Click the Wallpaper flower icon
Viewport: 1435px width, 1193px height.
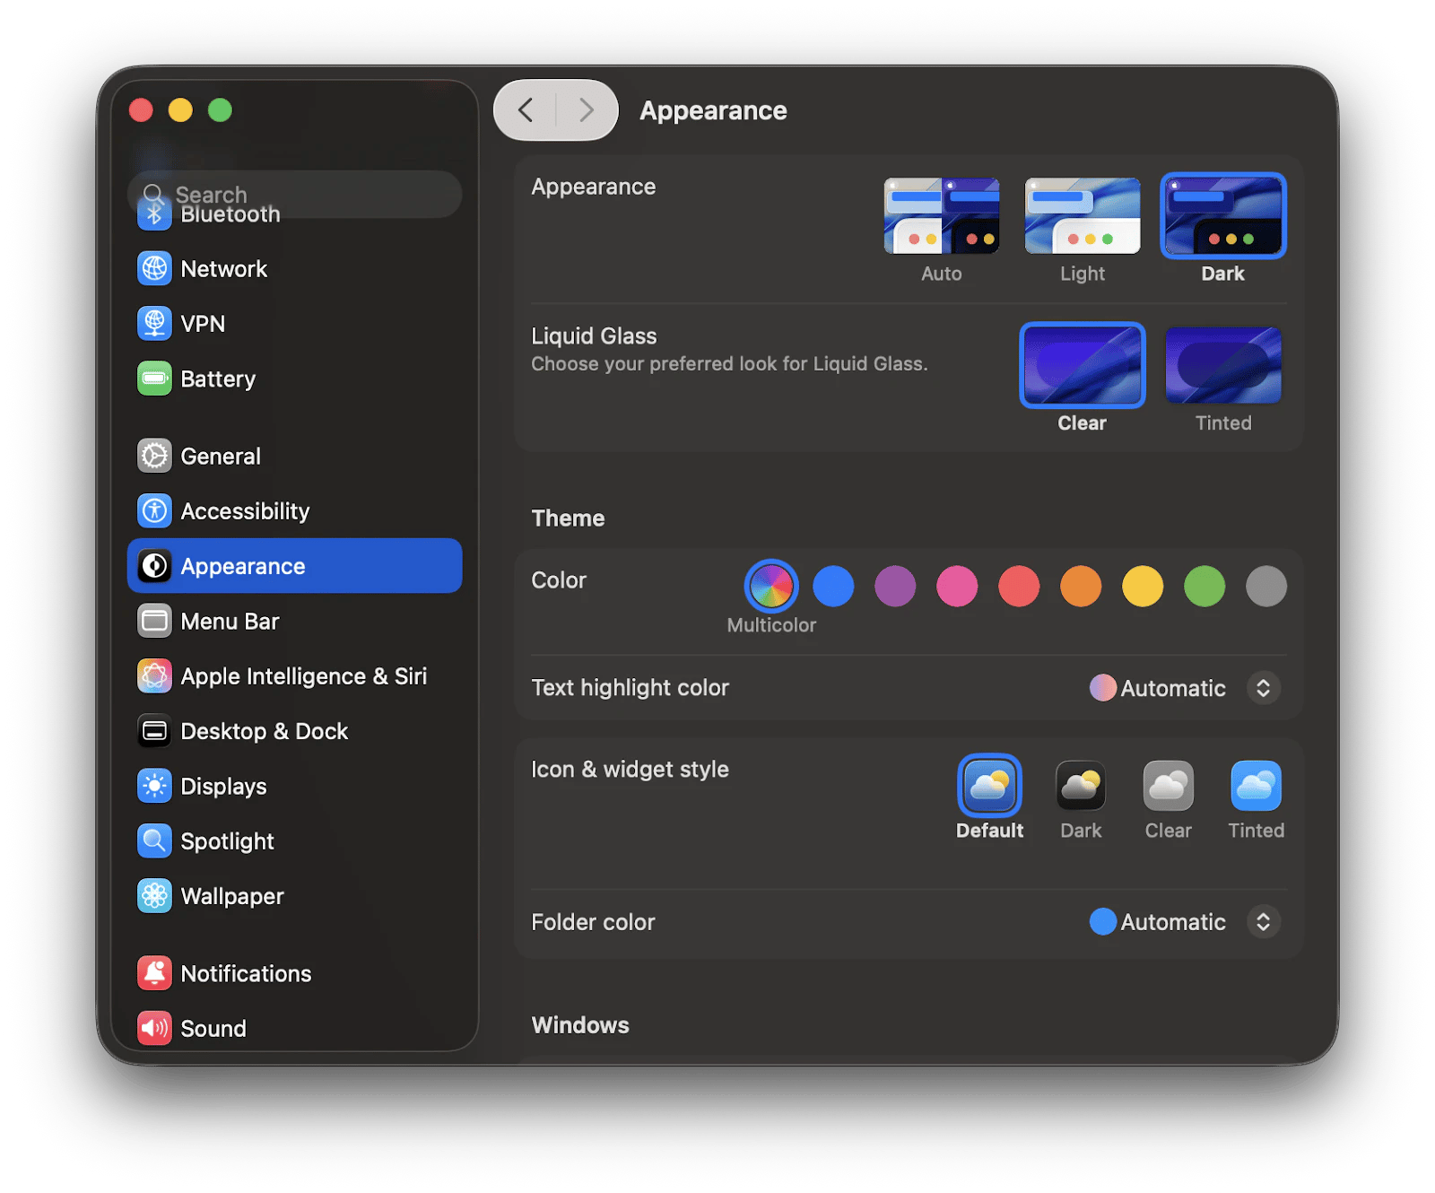(154, 896)
